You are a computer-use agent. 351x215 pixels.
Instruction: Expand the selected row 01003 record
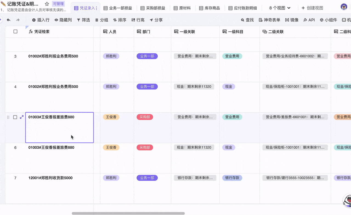[22, 117]
